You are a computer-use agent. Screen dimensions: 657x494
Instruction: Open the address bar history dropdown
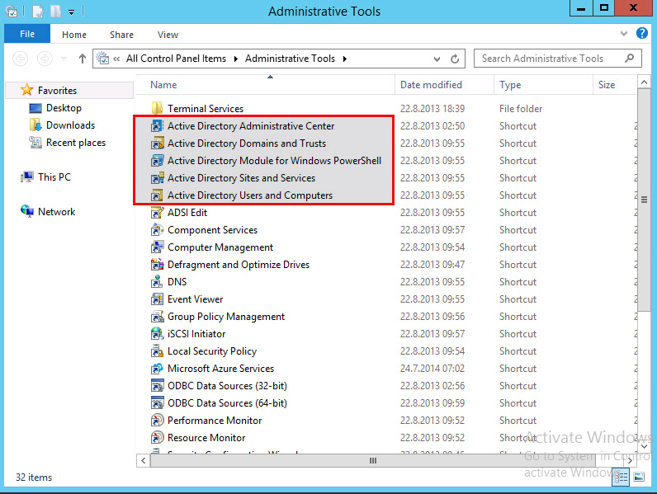point(437,59)
